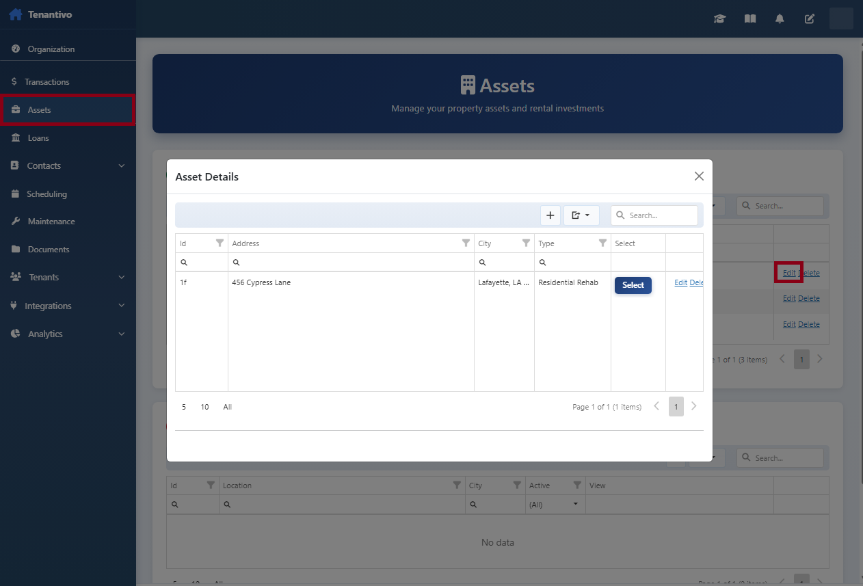863x586 pixels.
Task: Open the graduation cap tutorials icon
Action: pos(719,18)
